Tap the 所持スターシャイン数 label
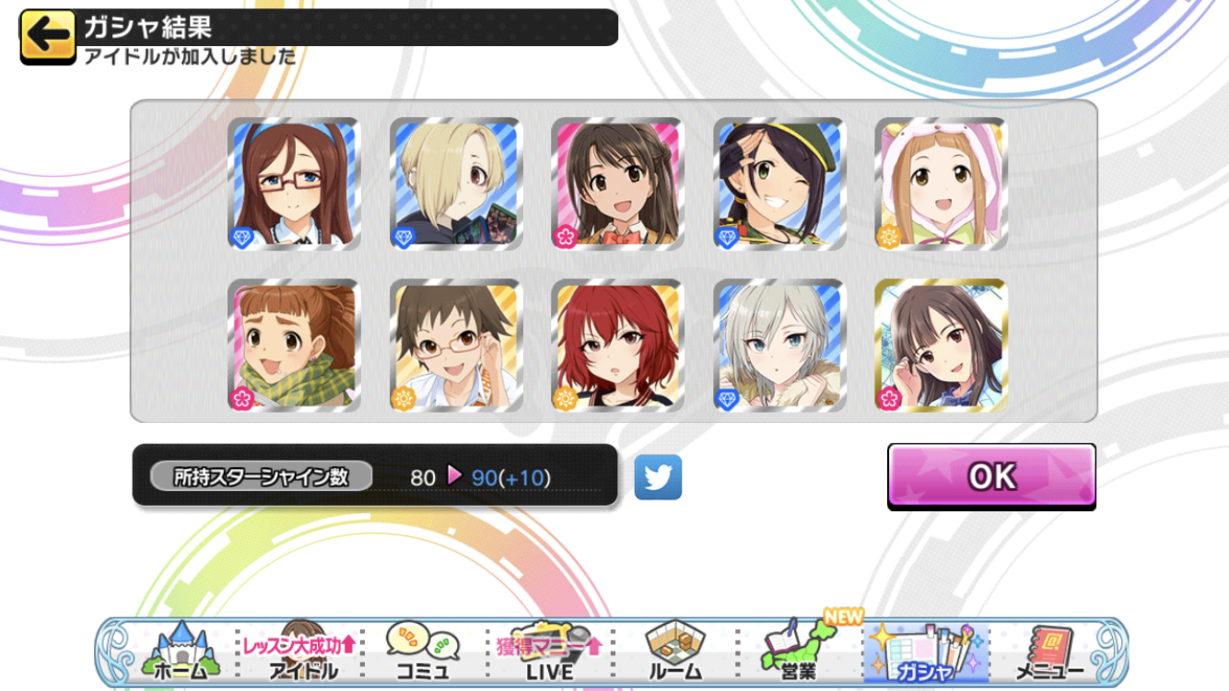 [x=261, y=476]
